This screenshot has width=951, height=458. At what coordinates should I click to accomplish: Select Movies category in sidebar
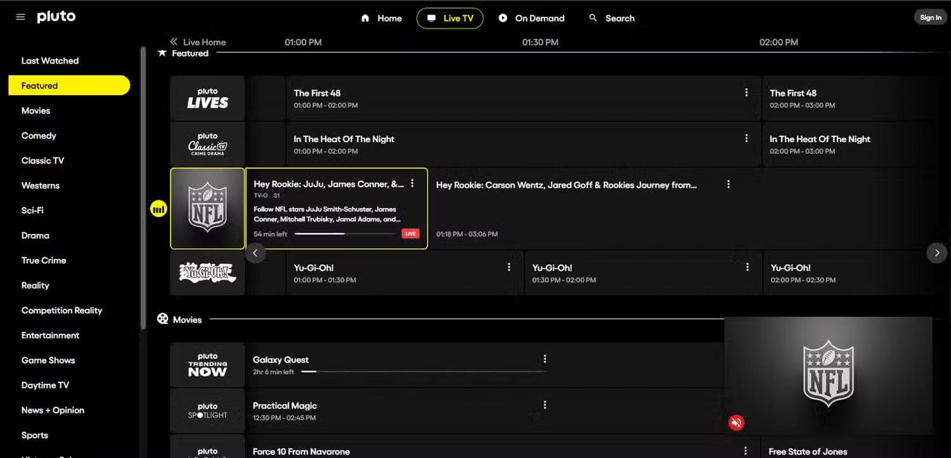click(36, 110)
